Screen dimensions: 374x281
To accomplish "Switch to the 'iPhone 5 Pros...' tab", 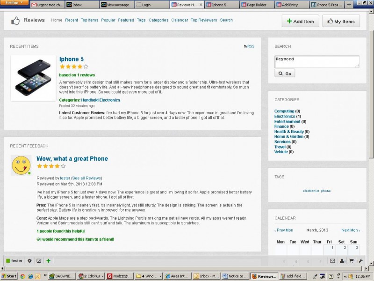I will [327, 5].
